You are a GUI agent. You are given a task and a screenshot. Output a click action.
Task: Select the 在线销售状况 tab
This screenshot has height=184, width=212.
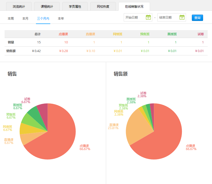[134, 6]
